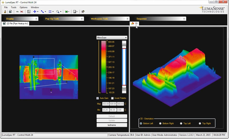Click the connect camera toolbar icon
This screenshot has height=139, width=229.
coord(17,12)
